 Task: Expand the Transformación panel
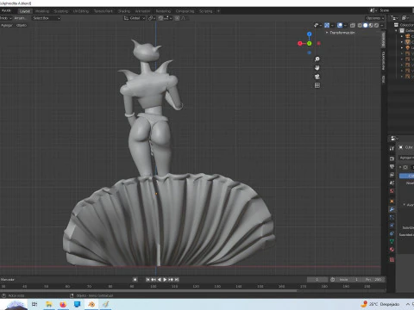pos(341,33)
